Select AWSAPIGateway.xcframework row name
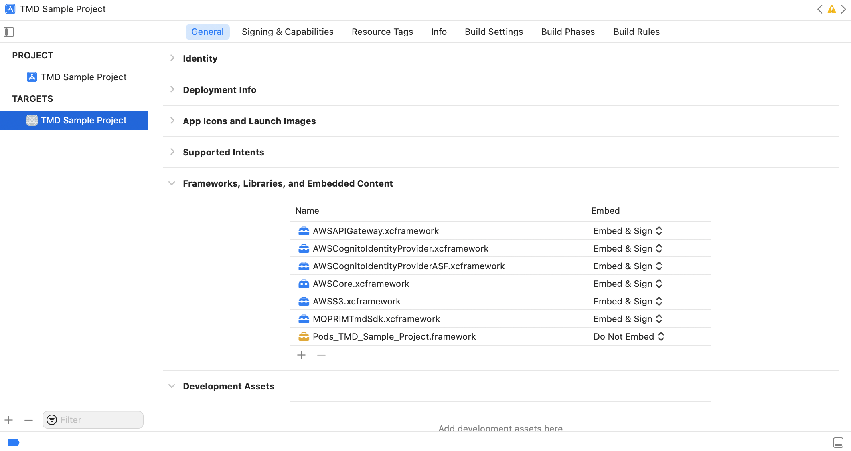 click(376, 231)
